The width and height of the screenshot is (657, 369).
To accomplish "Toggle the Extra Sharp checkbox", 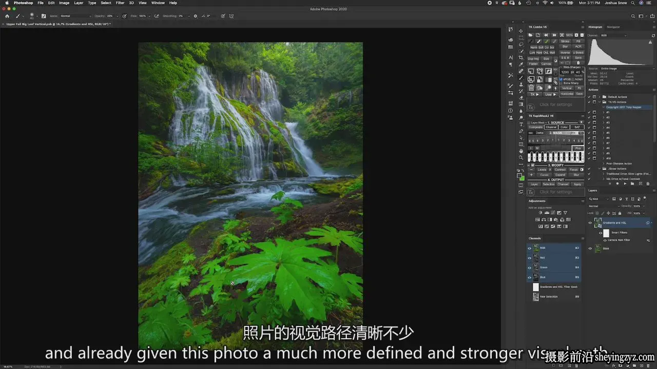I will coord(561,83).
